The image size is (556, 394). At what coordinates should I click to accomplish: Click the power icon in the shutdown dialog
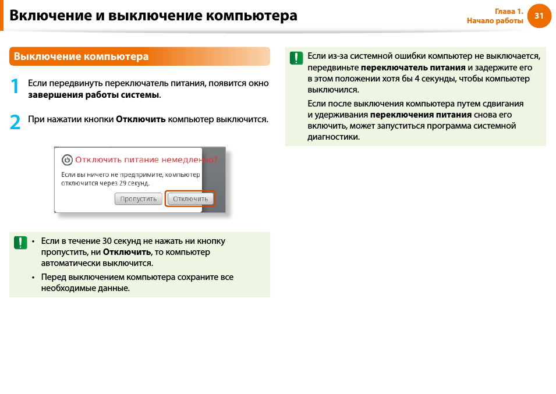(68, 159)
